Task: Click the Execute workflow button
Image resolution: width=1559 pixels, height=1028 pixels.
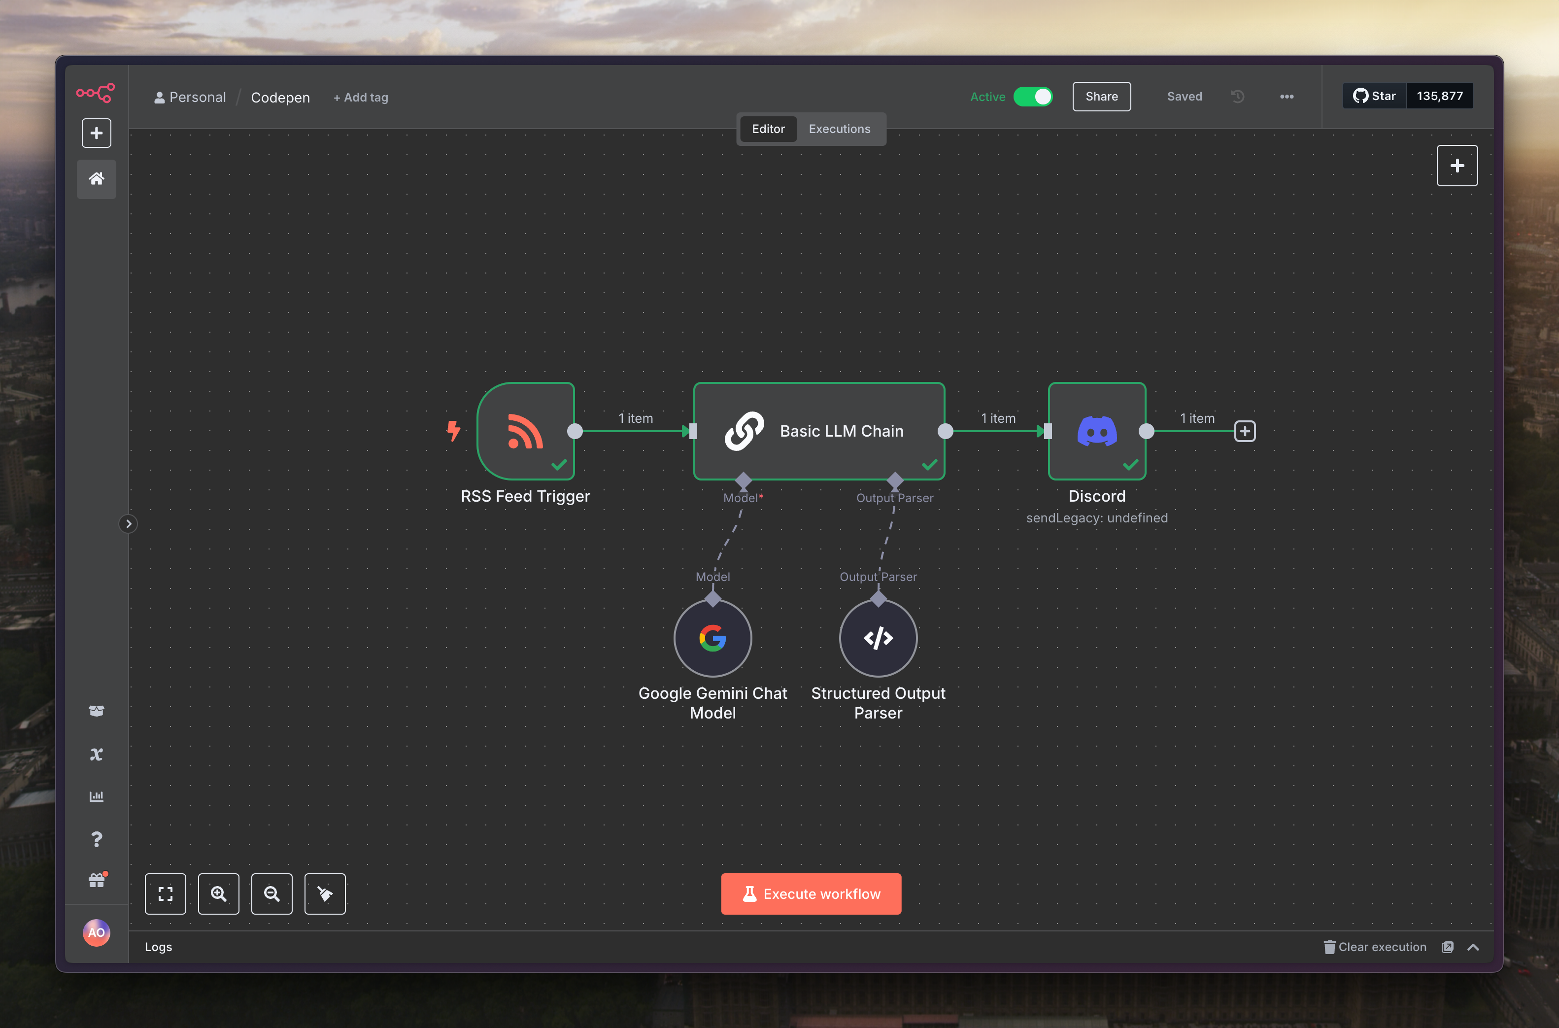Action: click(811, 893)
